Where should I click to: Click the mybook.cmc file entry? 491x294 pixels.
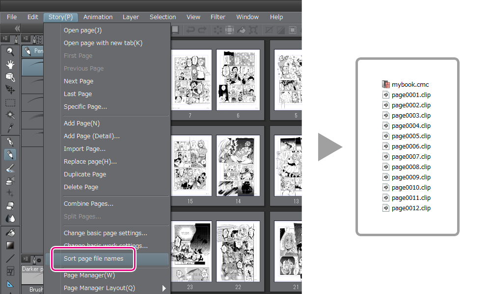(410, 85)
